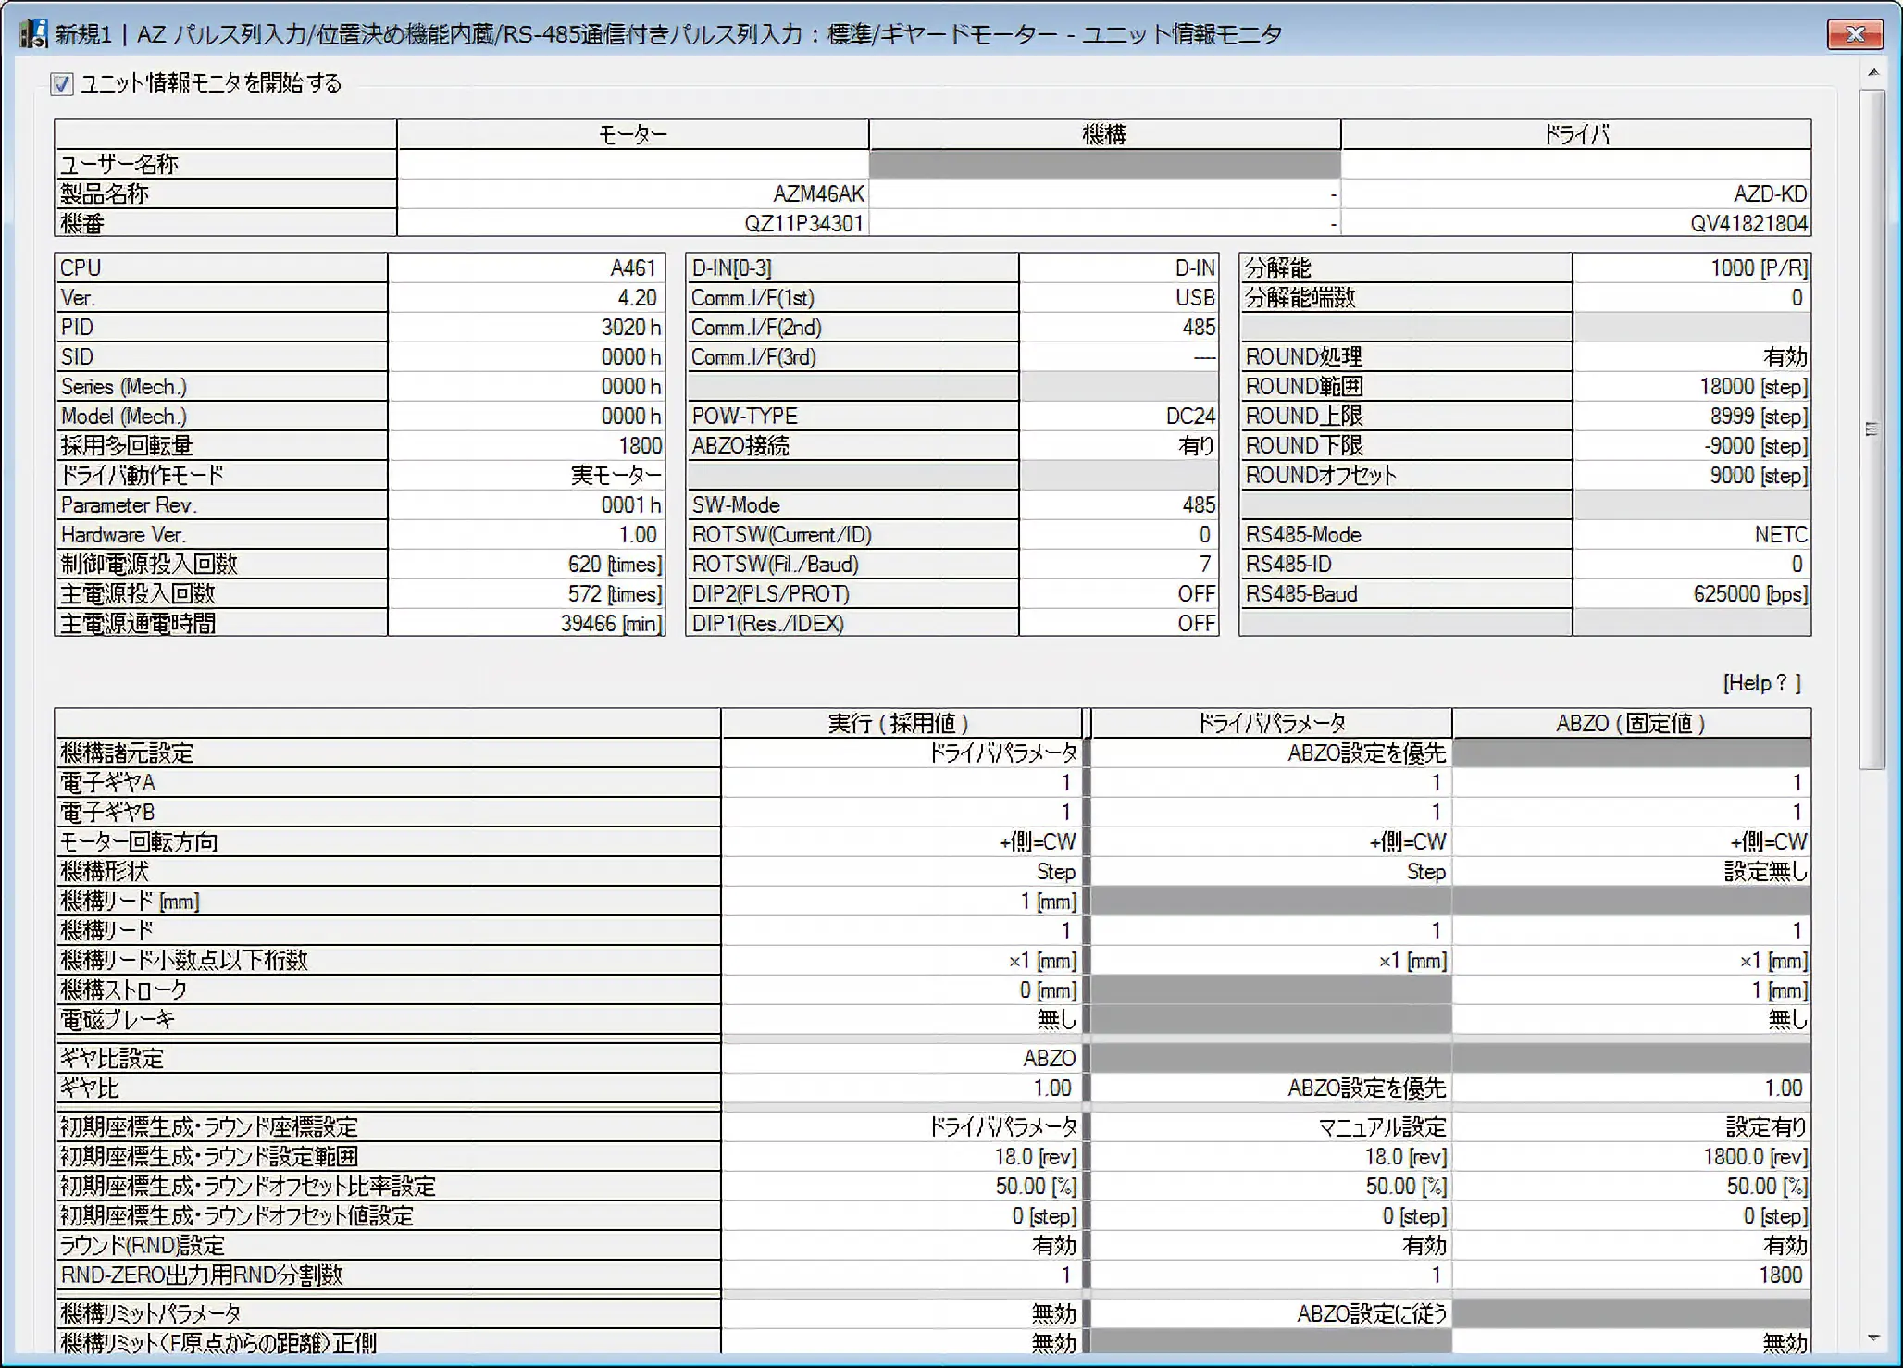Click ラウンド座標設定 driver value マニュアル設定
Viewport: 1903px width, 1368px height.
click(1382, 1126)
